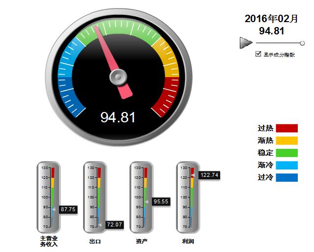Toggle the 显示成分指数 checkbox

point(258,55)
